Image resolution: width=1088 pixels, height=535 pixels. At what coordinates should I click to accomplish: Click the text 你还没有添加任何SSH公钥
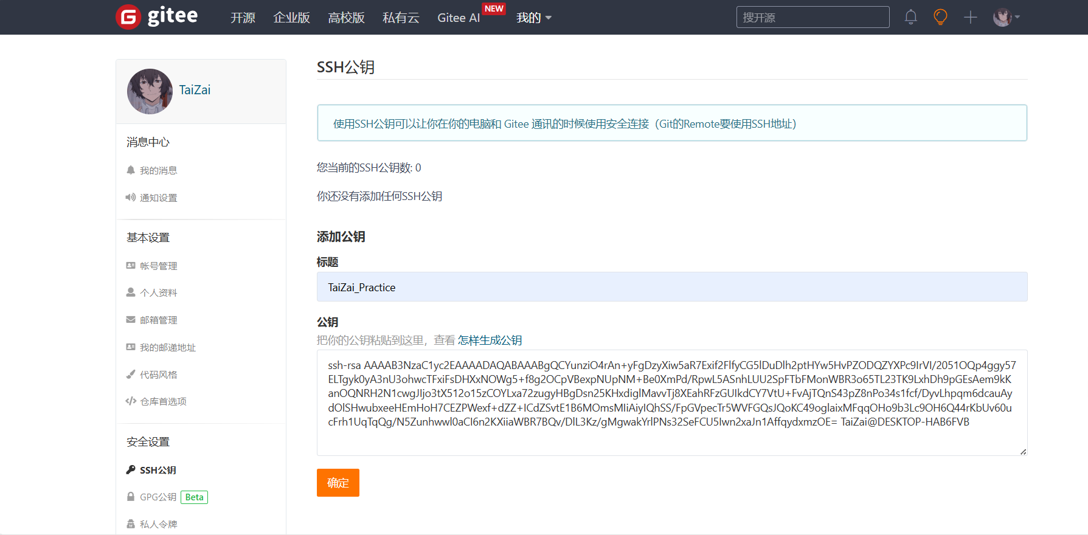[x=379, y=196]
